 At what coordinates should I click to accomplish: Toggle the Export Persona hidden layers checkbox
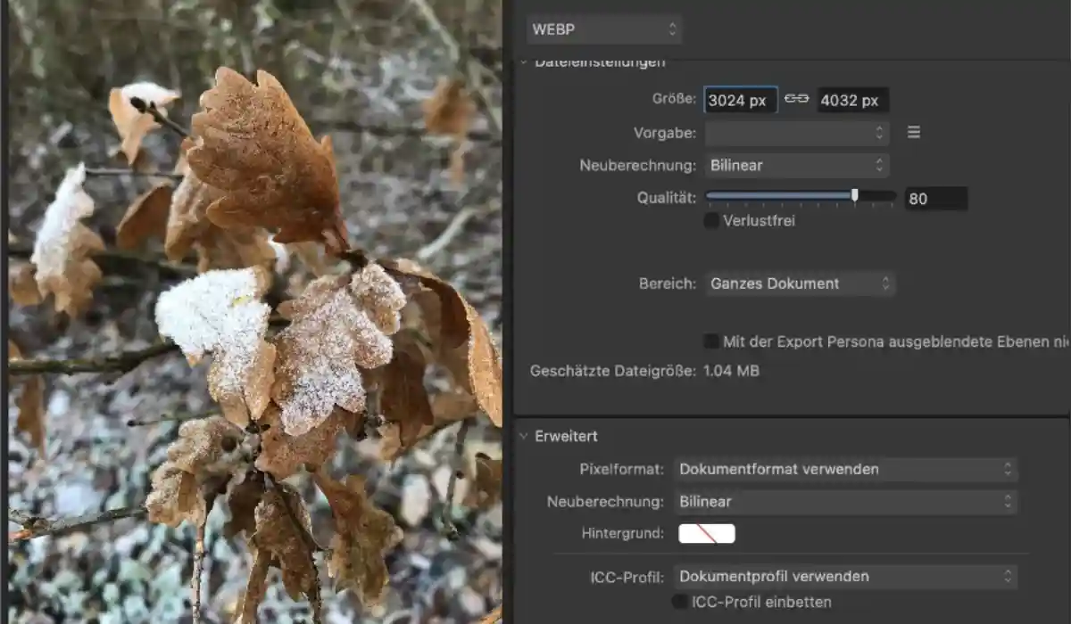(711, 341)
